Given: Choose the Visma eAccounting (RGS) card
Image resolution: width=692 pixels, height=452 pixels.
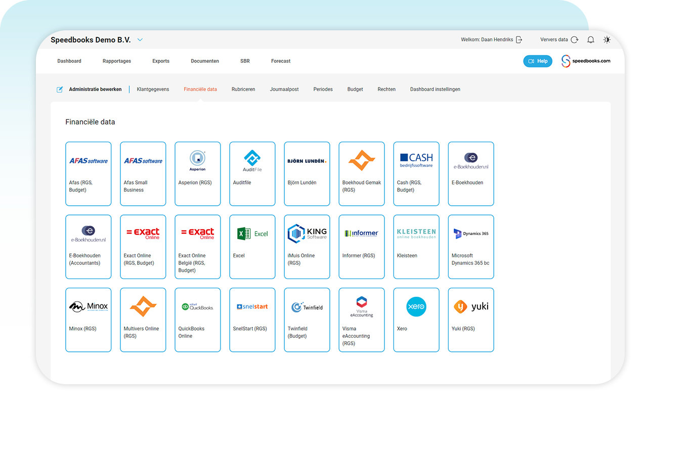Looking at the screenshot, I should 362,320.
